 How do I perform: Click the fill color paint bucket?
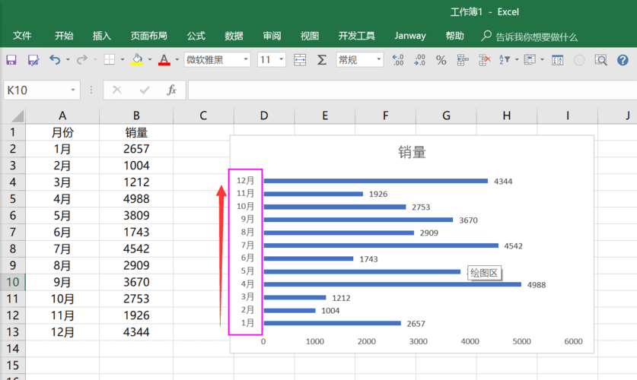(137, 60)
